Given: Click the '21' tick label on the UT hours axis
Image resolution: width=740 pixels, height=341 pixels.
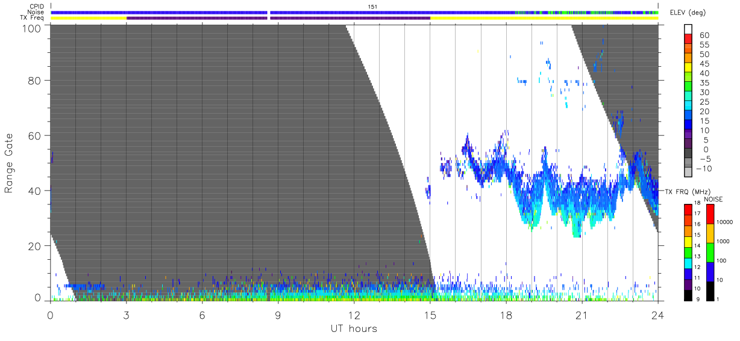Looking at the screenshot, I should (582, 314).
